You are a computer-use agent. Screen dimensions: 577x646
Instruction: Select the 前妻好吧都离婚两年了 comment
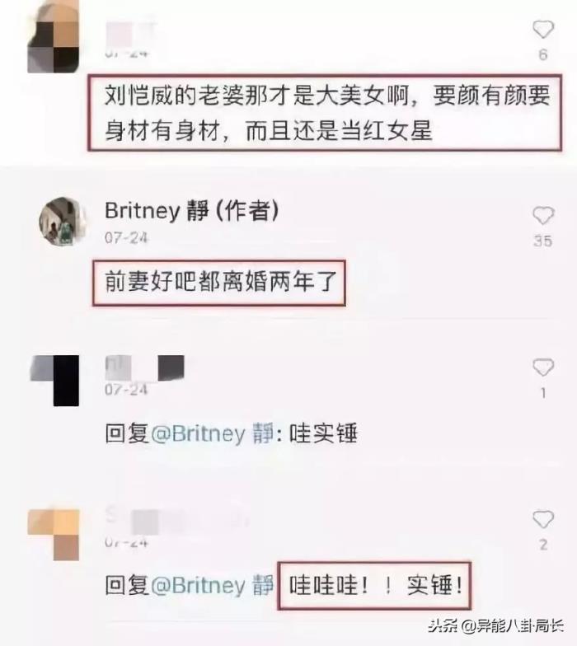(219, 283)
